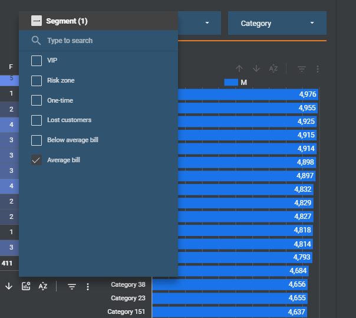The image size is (356, 318).
Task: Open the Category dropdown filter
Action: [277, 23]
